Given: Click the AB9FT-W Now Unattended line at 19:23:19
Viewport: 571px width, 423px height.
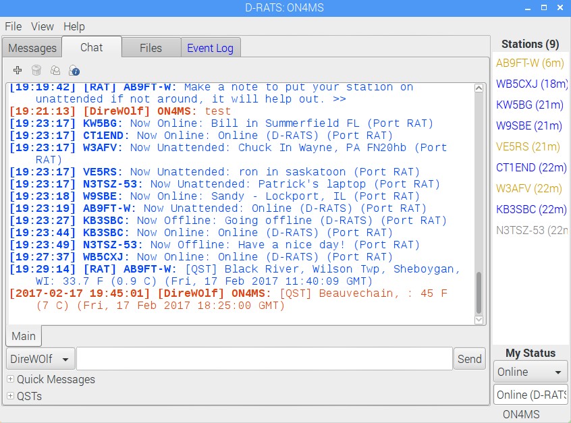Looking at the screenshot, I should point(218,208).
